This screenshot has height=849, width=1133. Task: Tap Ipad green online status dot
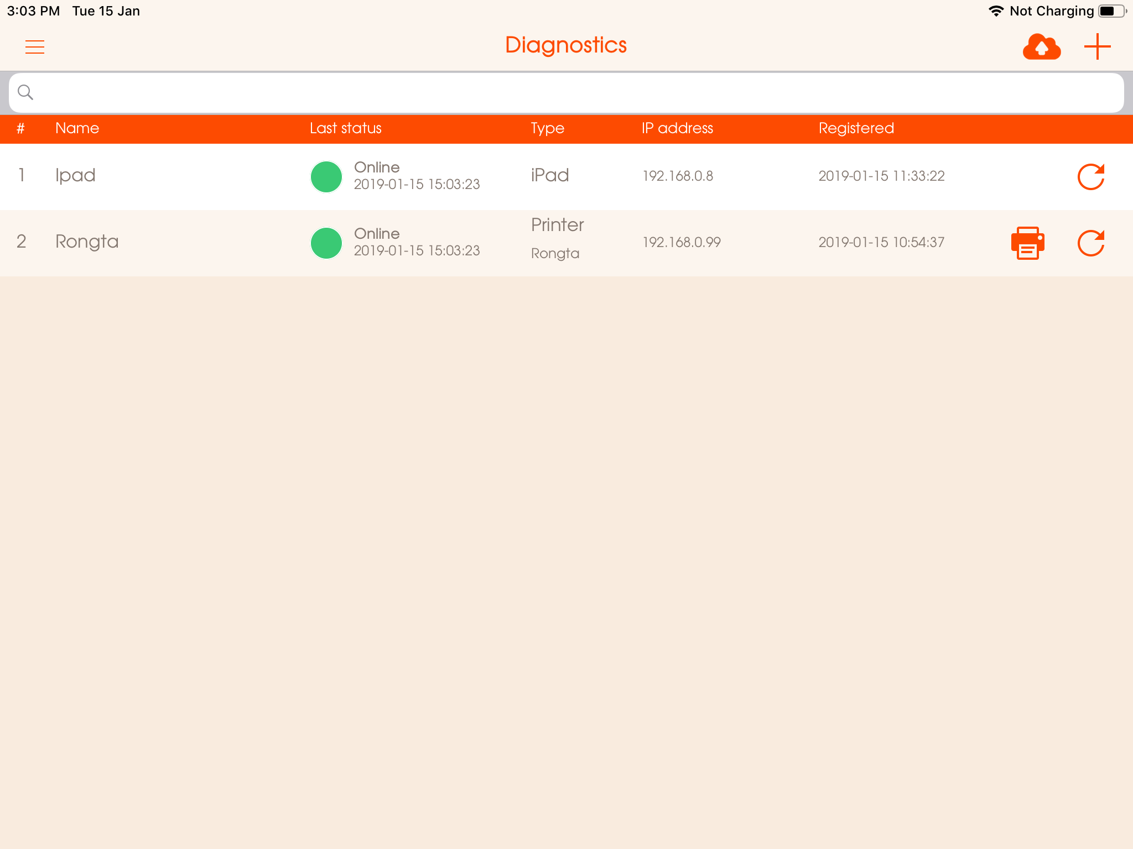click(326, 177)
